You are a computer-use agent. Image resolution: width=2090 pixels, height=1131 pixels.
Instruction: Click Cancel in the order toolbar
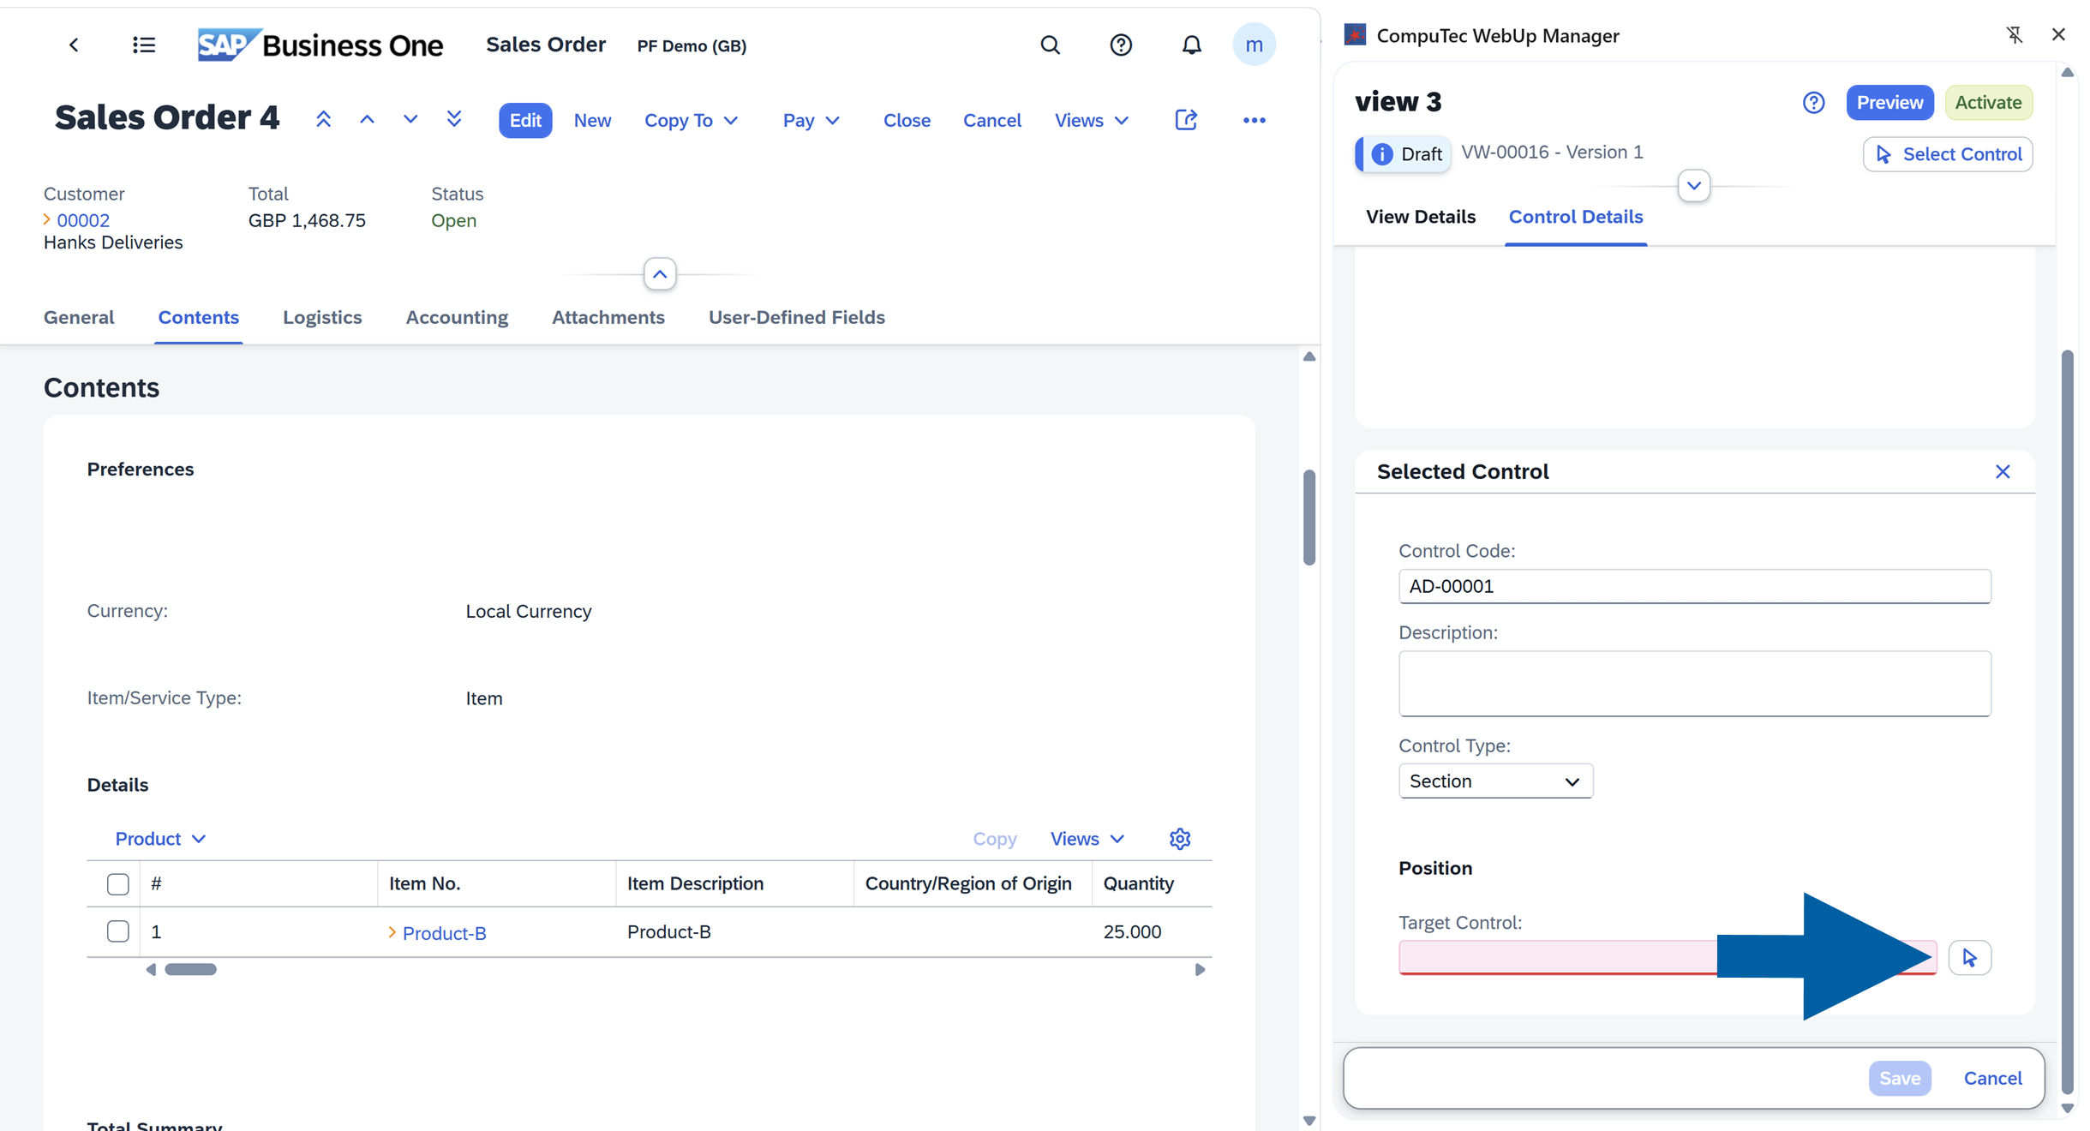pos(992,120)
